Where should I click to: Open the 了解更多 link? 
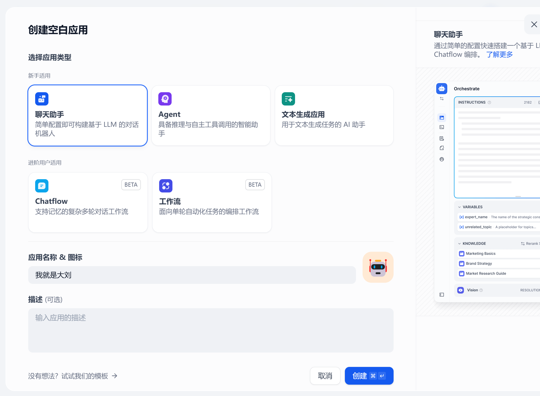pos(499,55)
